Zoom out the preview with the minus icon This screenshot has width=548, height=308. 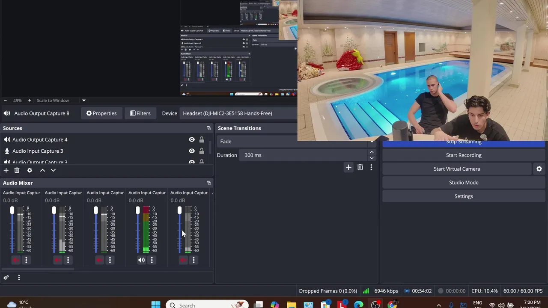pos(5,101)
